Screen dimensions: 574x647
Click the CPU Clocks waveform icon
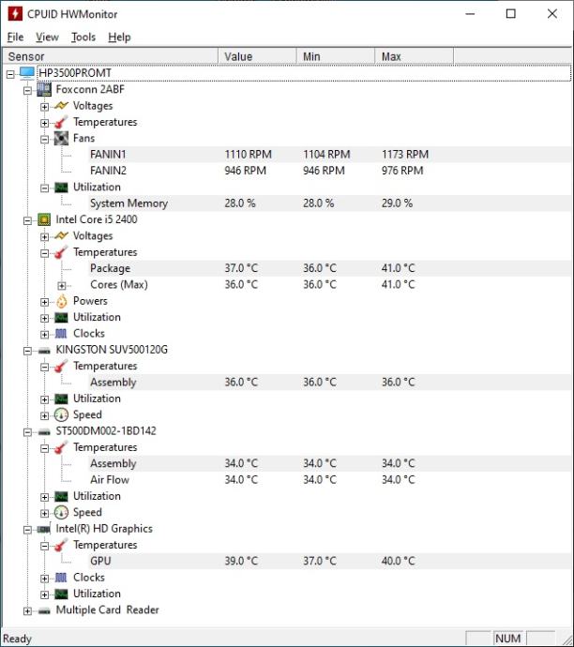(x=61, y=334)
